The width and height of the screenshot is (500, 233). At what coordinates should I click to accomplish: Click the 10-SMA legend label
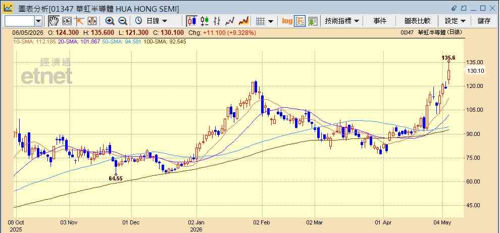coord(34,41)
